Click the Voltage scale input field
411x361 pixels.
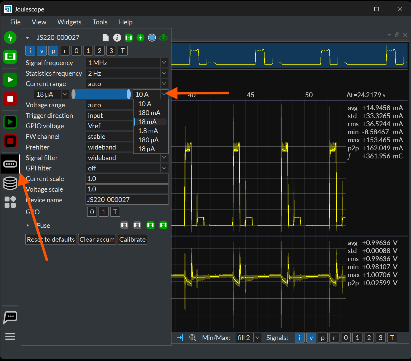click(127, 189)
